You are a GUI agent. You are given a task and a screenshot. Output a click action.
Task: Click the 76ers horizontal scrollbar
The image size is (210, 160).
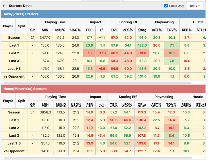tap(98, 83)
